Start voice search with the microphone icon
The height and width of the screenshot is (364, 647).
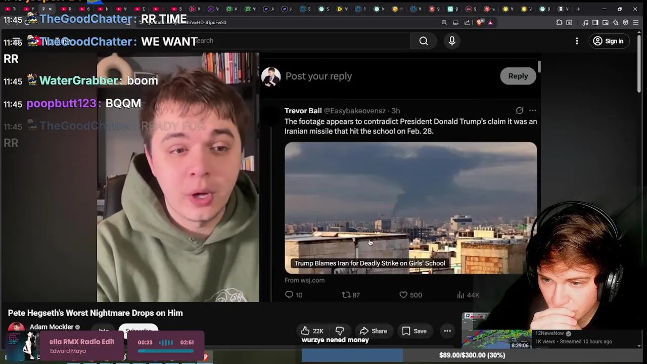tap(452, 41)
